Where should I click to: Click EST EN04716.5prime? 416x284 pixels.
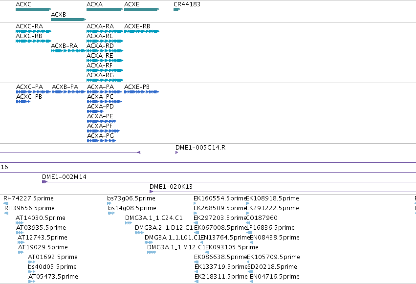pos(252,282)
